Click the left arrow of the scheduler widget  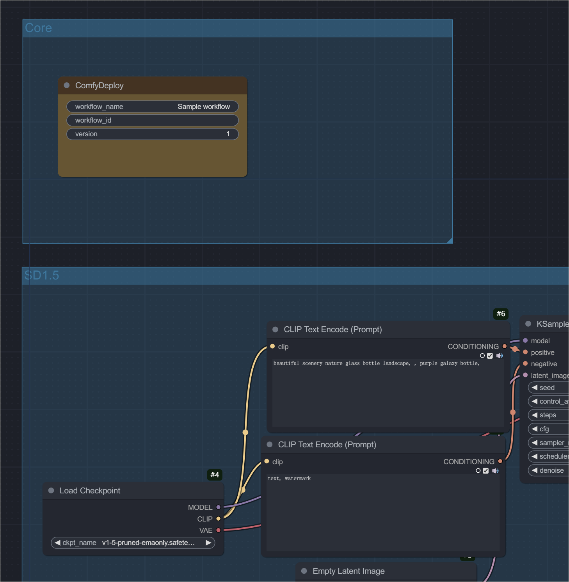click(535, 456)
